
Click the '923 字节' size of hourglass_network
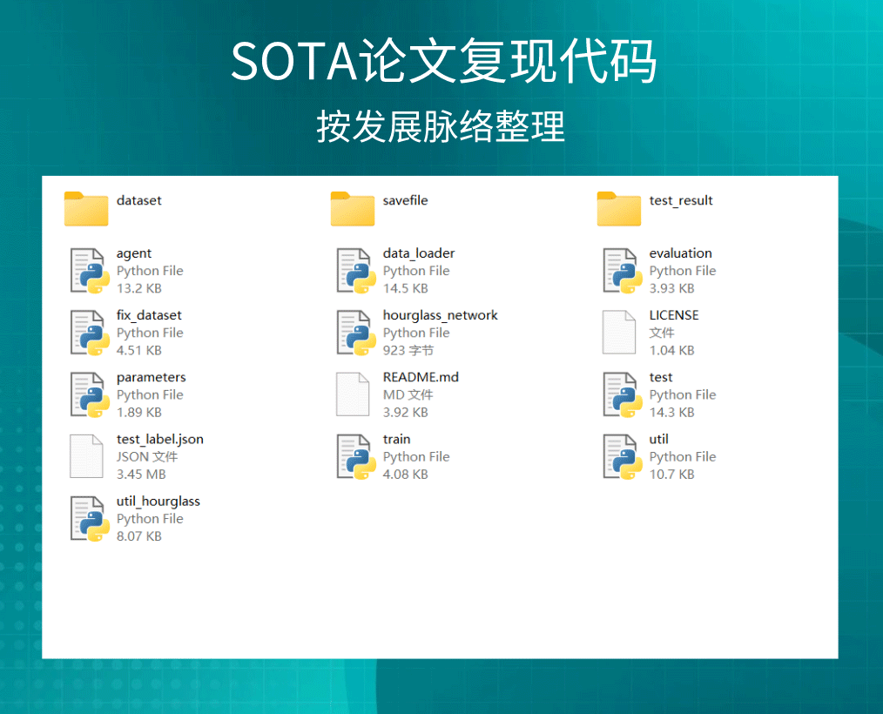point(408,350)
